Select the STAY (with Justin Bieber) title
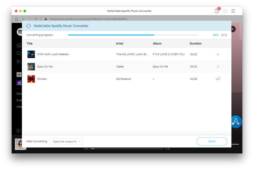The image size is (254, 170). (53, 54)
